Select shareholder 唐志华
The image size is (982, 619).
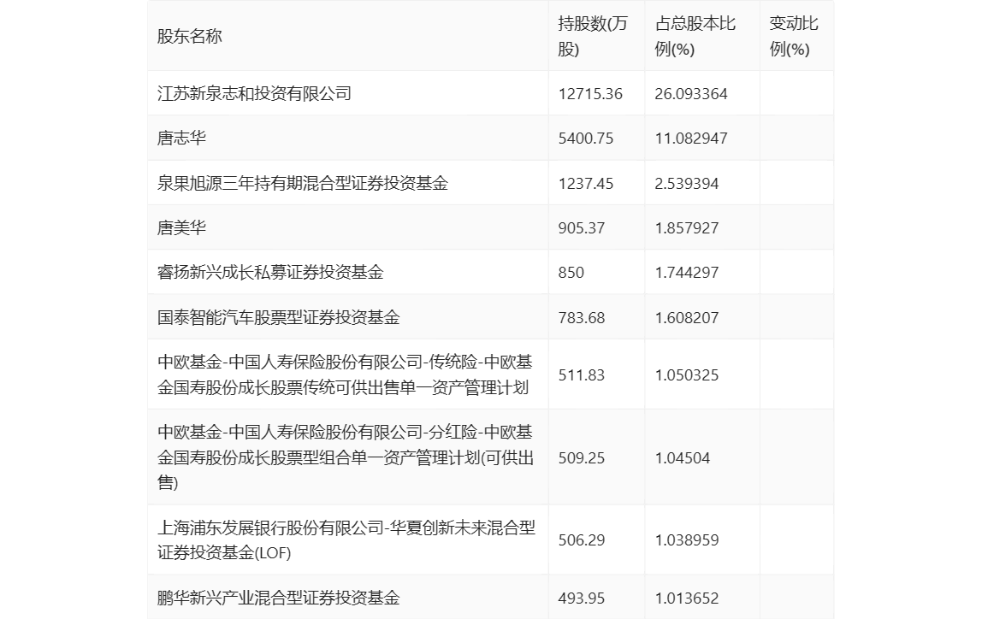181,139
